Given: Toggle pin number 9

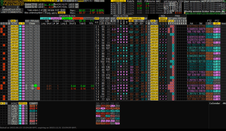Looking at the screenshot, I should coord(186,21).
